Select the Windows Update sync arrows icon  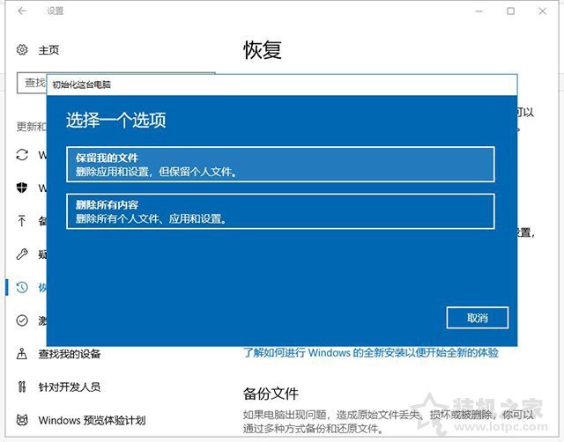coord(22,156)
